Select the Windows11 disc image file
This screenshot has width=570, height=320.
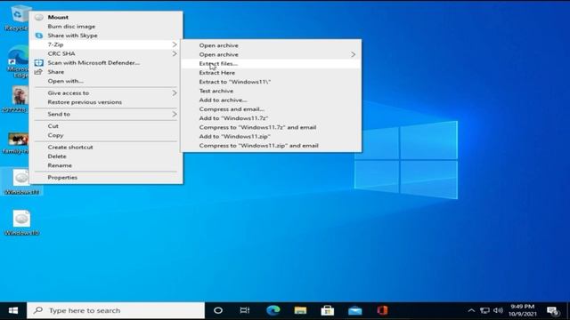21,181
